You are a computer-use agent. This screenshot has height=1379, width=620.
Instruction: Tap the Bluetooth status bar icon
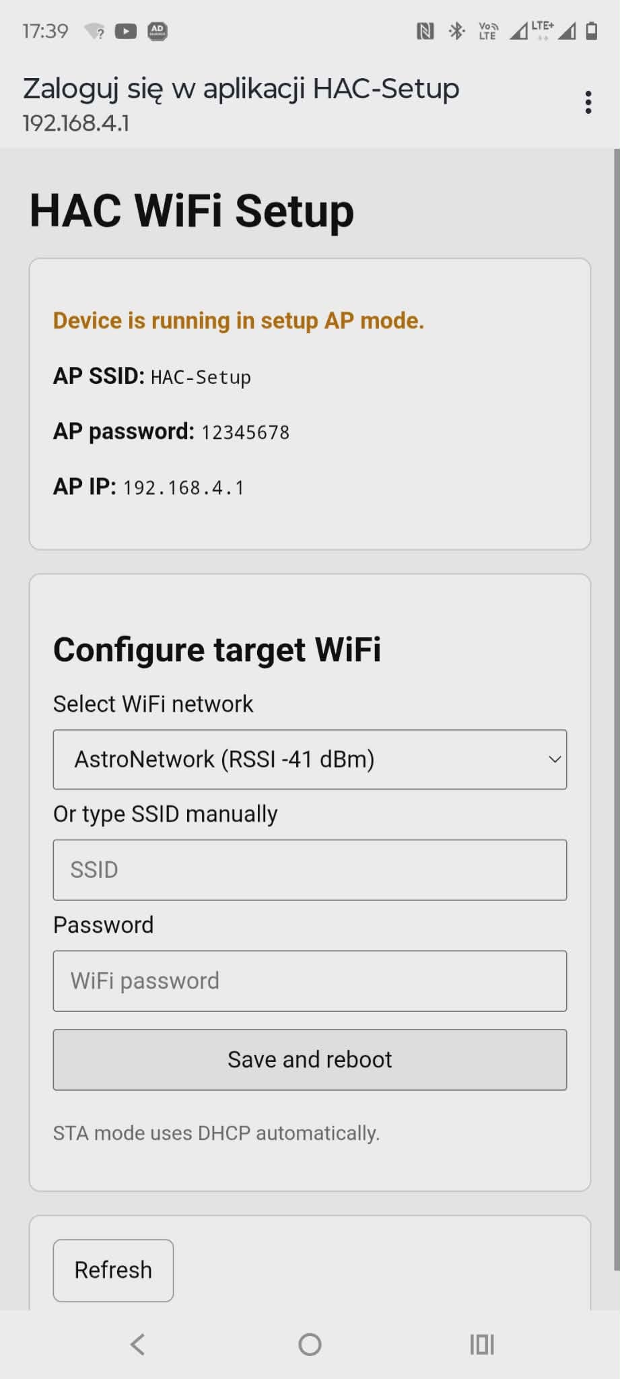click(457, 31)
